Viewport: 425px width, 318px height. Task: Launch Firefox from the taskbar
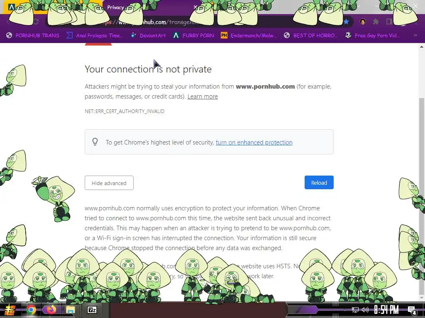click(x=51, y=310)
